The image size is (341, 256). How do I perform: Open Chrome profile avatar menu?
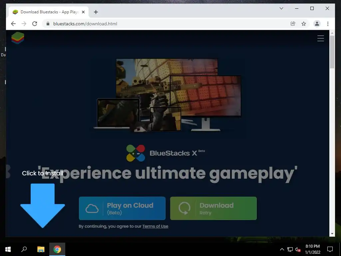pos(317,24)
